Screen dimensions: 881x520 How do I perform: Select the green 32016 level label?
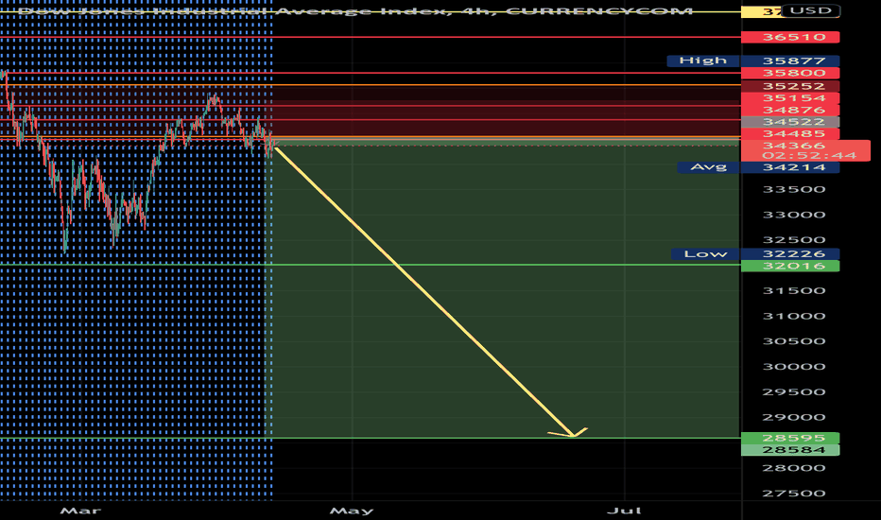(x=790, y=266)
